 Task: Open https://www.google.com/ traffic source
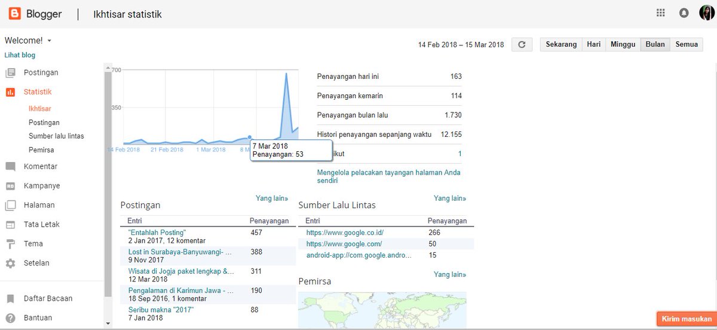344,244
